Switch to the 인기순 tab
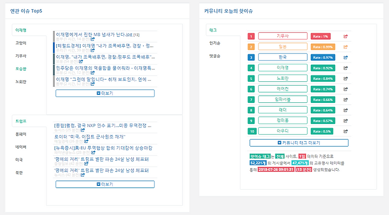 pos(214,43)
